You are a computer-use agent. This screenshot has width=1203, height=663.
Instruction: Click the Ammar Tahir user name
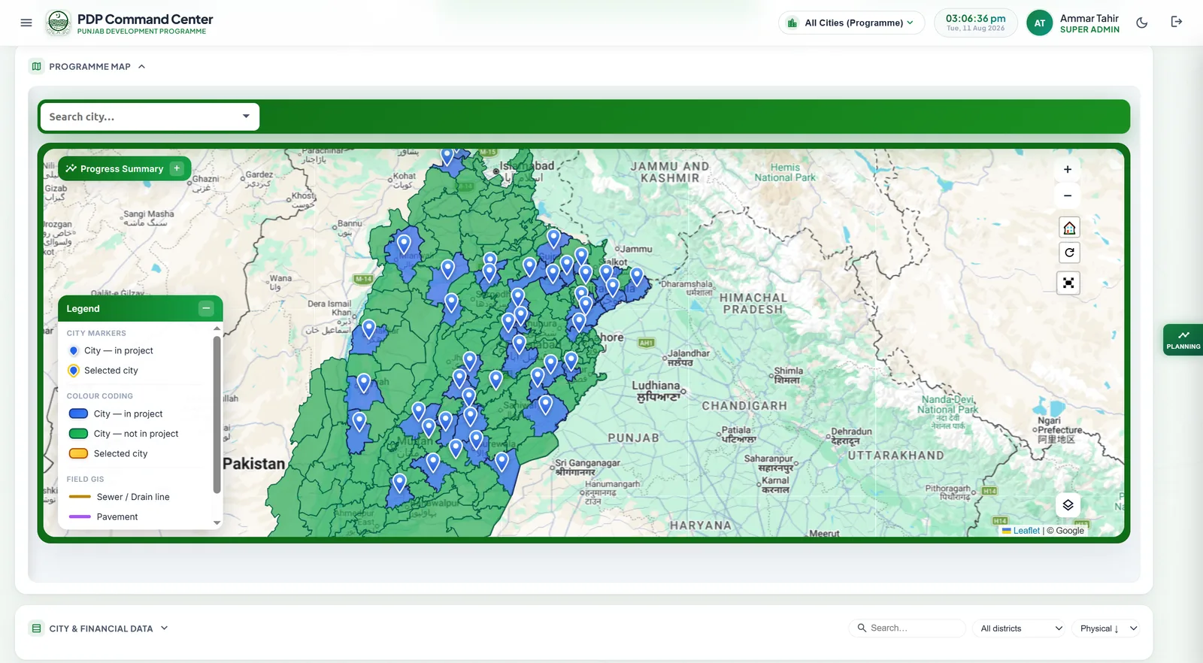tap(1089, 18)
